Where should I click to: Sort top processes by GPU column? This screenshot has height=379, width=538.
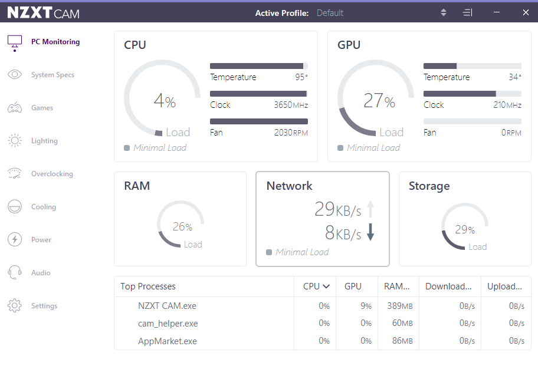click(353, 286)
